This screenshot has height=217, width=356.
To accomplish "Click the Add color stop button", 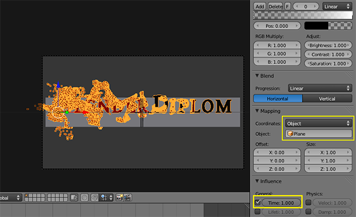I will [260, 7].
